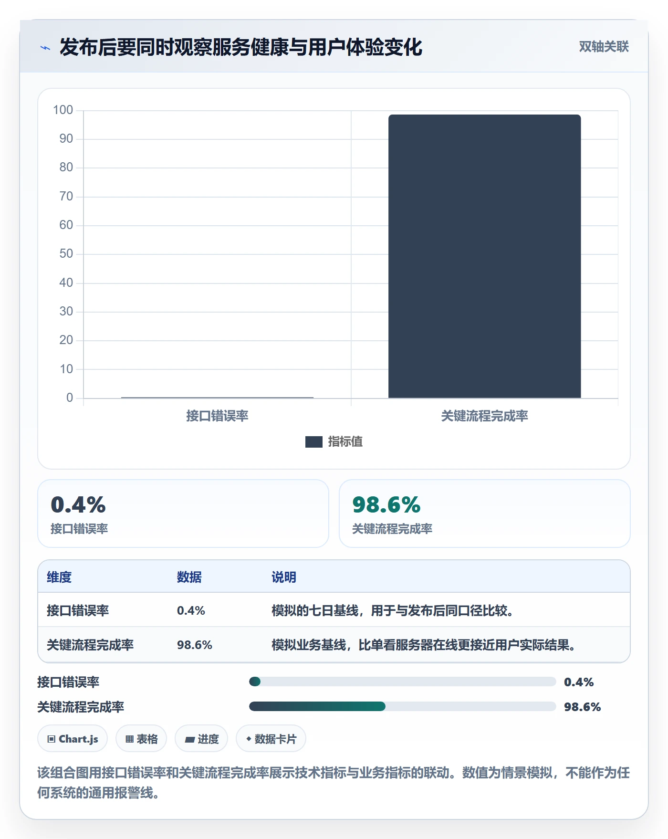The image size is (668, 839).
Task: Click the 98.6% value right of the progress bar
Action: (582, 707)
